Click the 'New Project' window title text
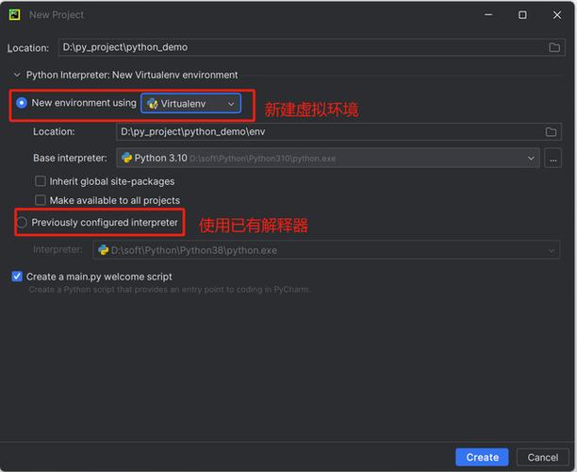 (x=57, y=15)
